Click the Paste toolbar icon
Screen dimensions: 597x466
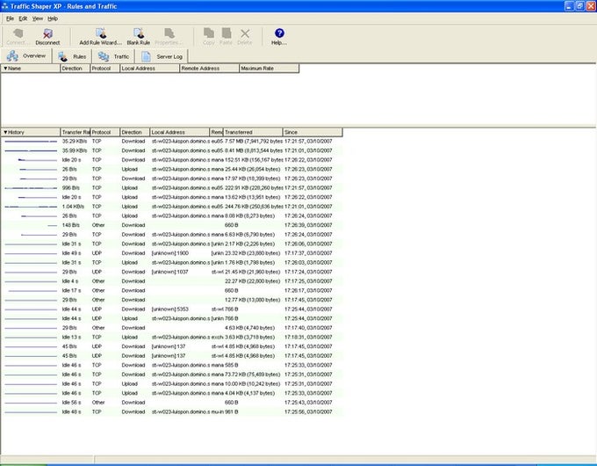point(227,37)
